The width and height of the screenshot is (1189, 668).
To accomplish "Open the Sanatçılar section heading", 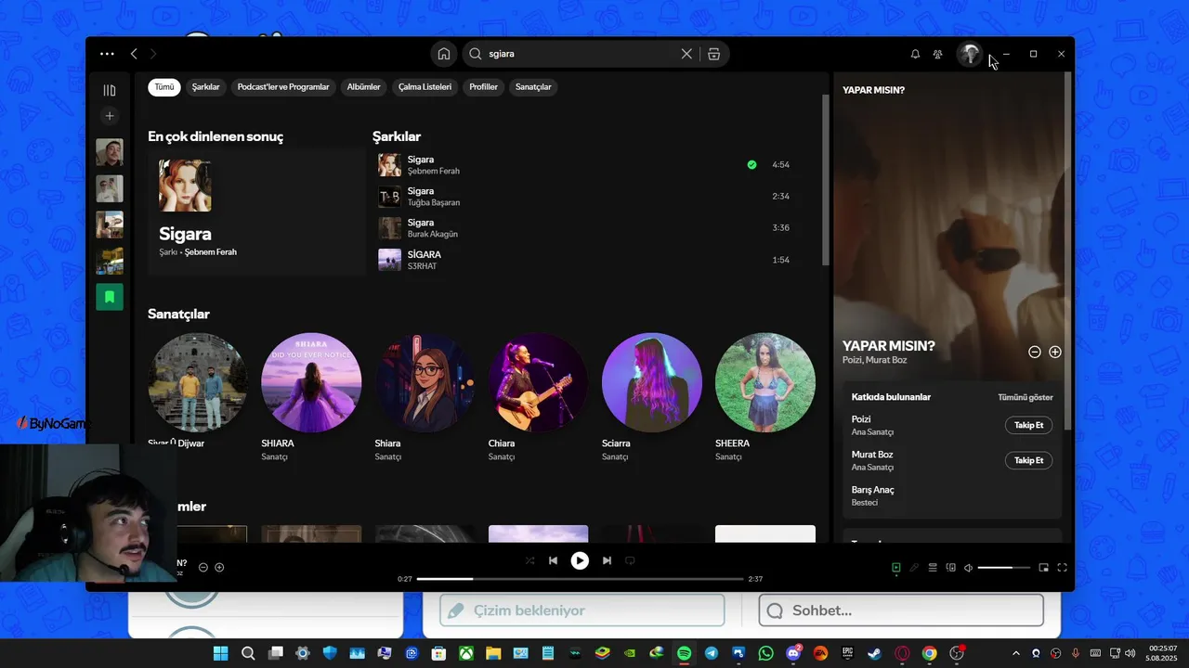I will (x=178, y=314).
